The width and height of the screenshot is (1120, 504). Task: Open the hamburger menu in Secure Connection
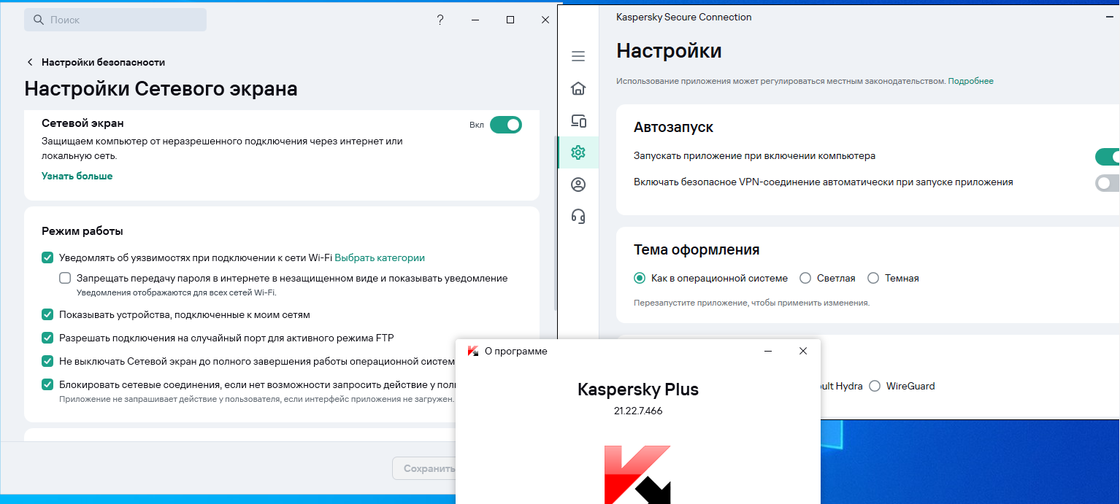(578, 56)
